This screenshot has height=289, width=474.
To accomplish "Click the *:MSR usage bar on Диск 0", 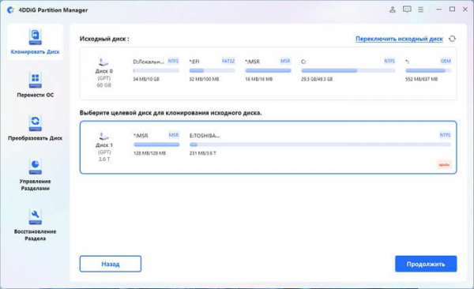I will (x=268, y=71).
